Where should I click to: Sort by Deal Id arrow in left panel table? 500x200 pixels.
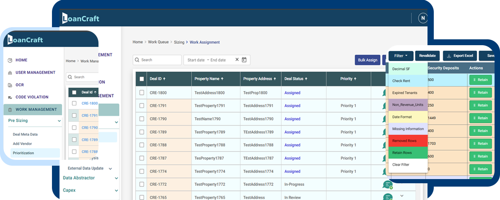[95, 92]
